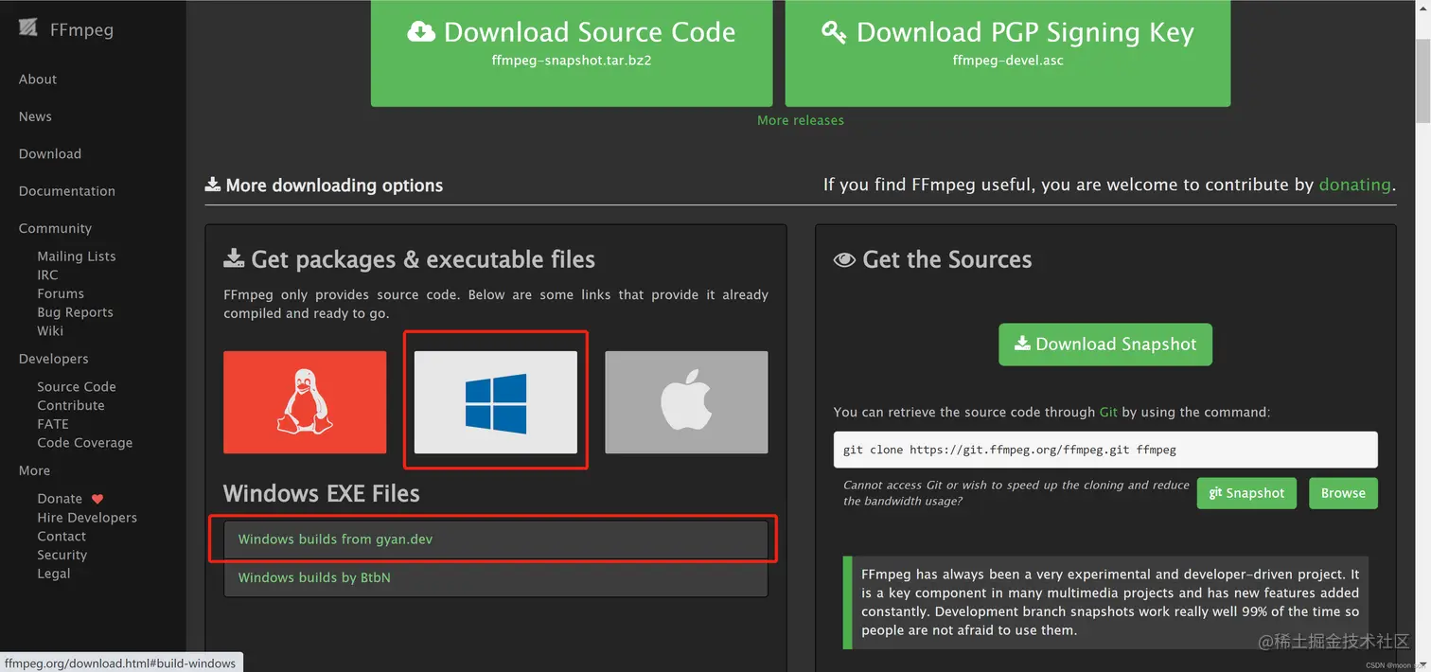Viewport: 1431px width, 672px height.
Task: Open About in the sidebar
Action: (38, 80)
